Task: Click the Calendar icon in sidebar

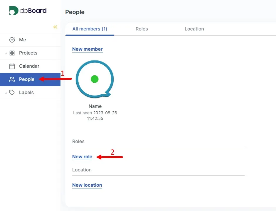Action: 12,66
